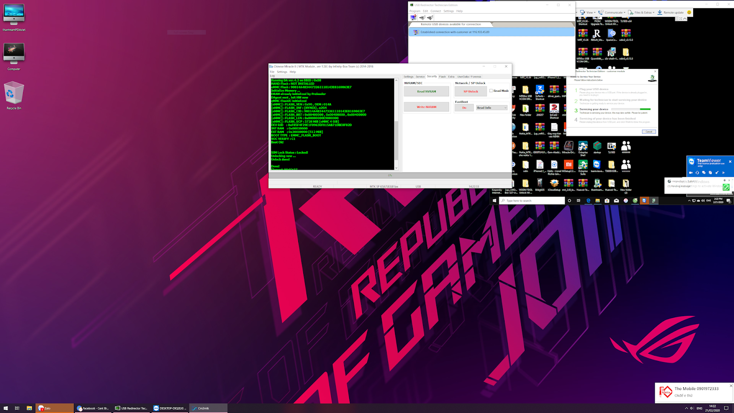Switch to the UserData / Forensic tab
Image resolution: width=734 pixels, height=413 pixels.
[469, 77]
